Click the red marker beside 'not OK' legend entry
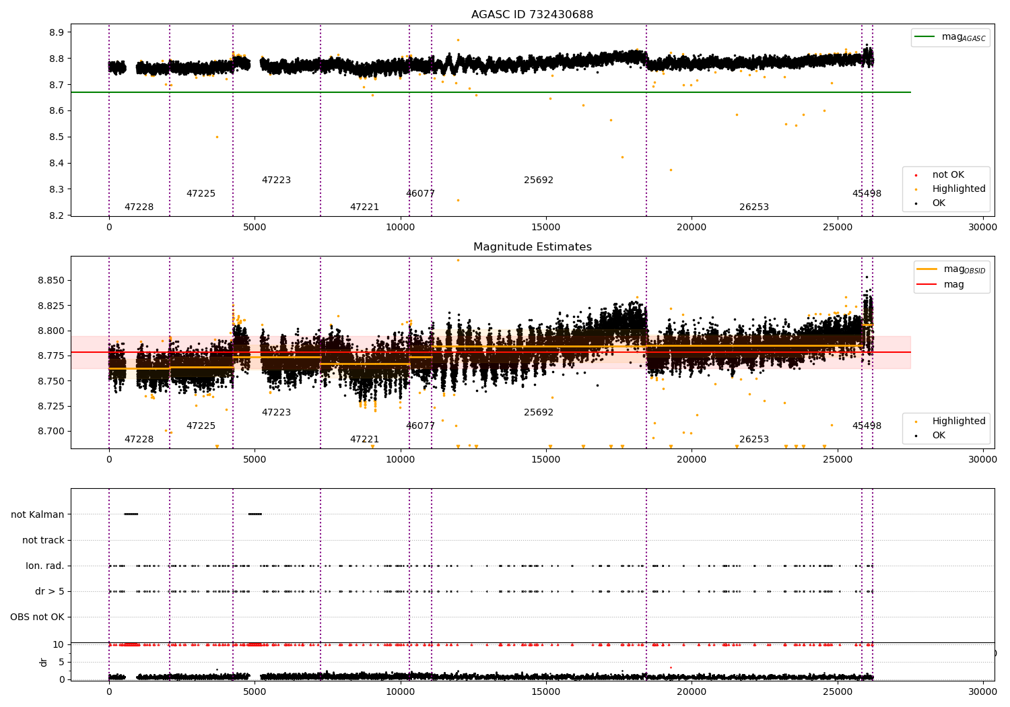This screenshot has width=1010, height=707. click(916, 175)
